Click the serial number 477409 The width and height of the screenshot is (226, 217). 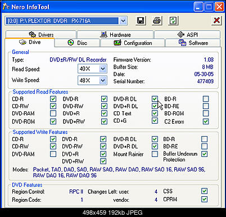pyautogui.click(x=205, y=82)
